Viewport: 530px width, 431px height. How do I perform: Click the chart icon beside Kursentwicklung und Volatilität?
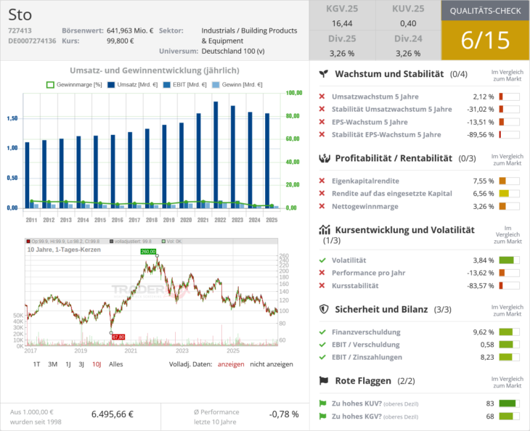(x=324, y=230)
